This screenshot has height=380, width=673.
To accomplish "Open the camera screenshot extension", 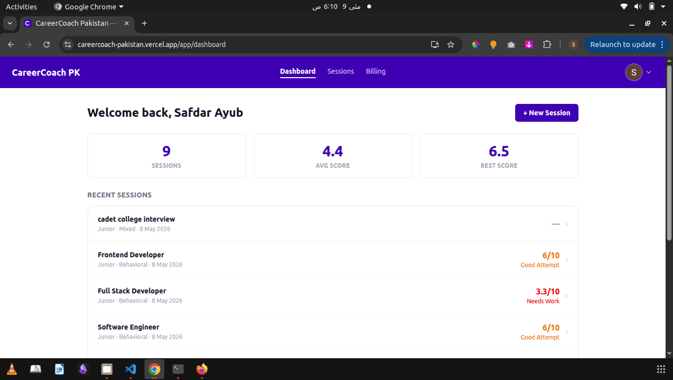I will click(511, 45).
